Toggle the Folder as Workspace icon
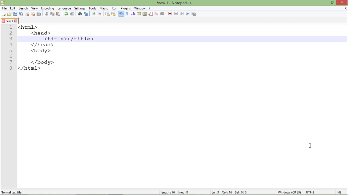The height and width of the screenshot is (195, 348). click(156, 14)
